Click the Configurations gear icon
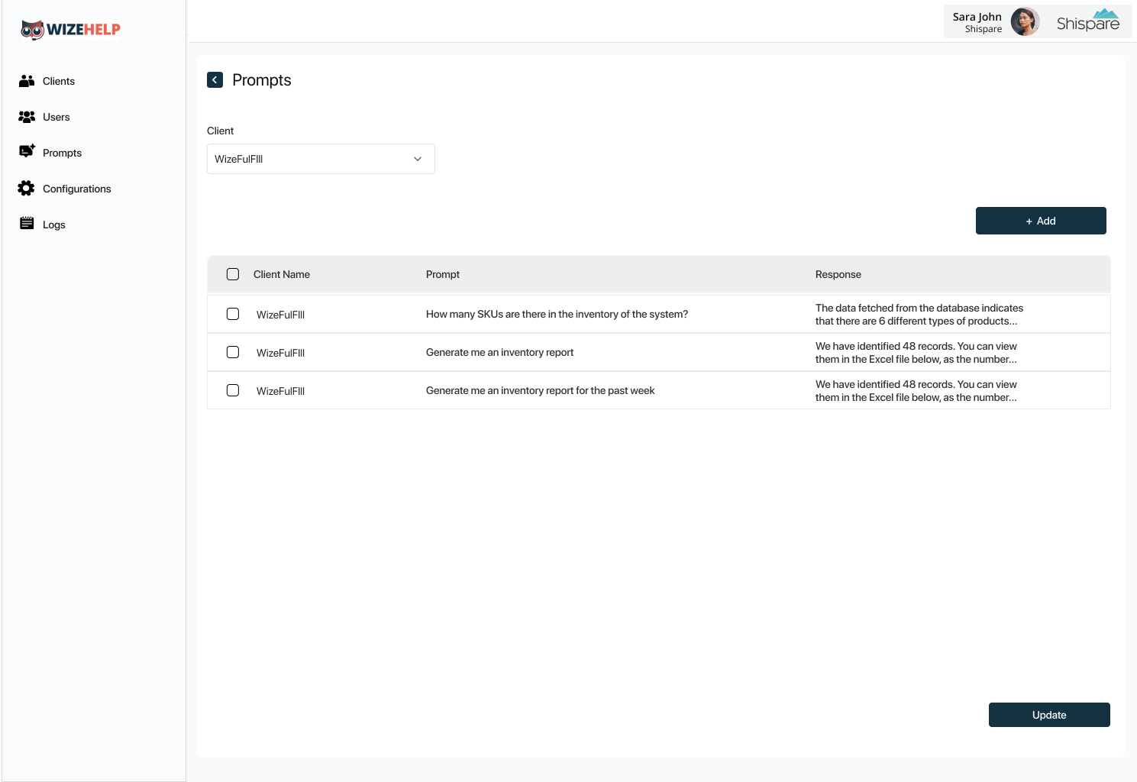 27,189
